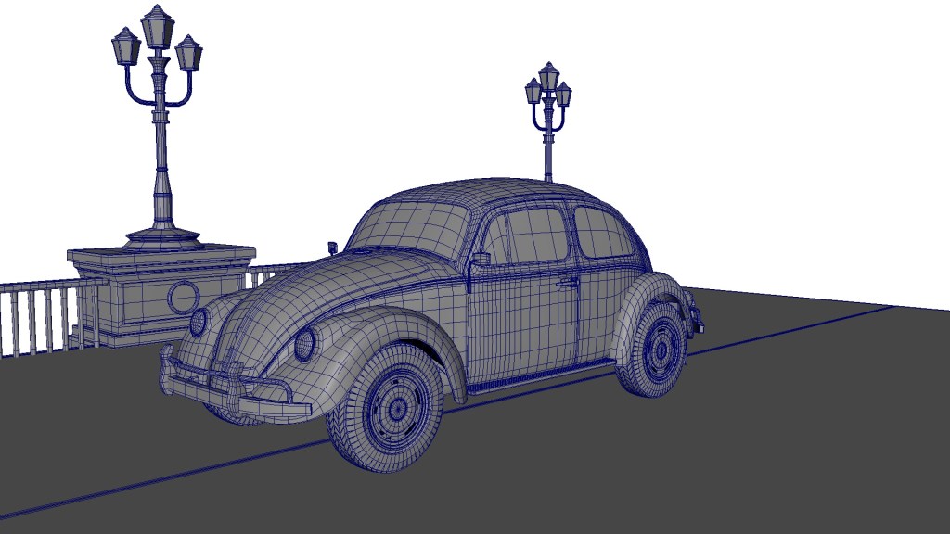Click the headlight nearest the stone pedestal
The height and width of the screenshot is (534, 950).
198,322
